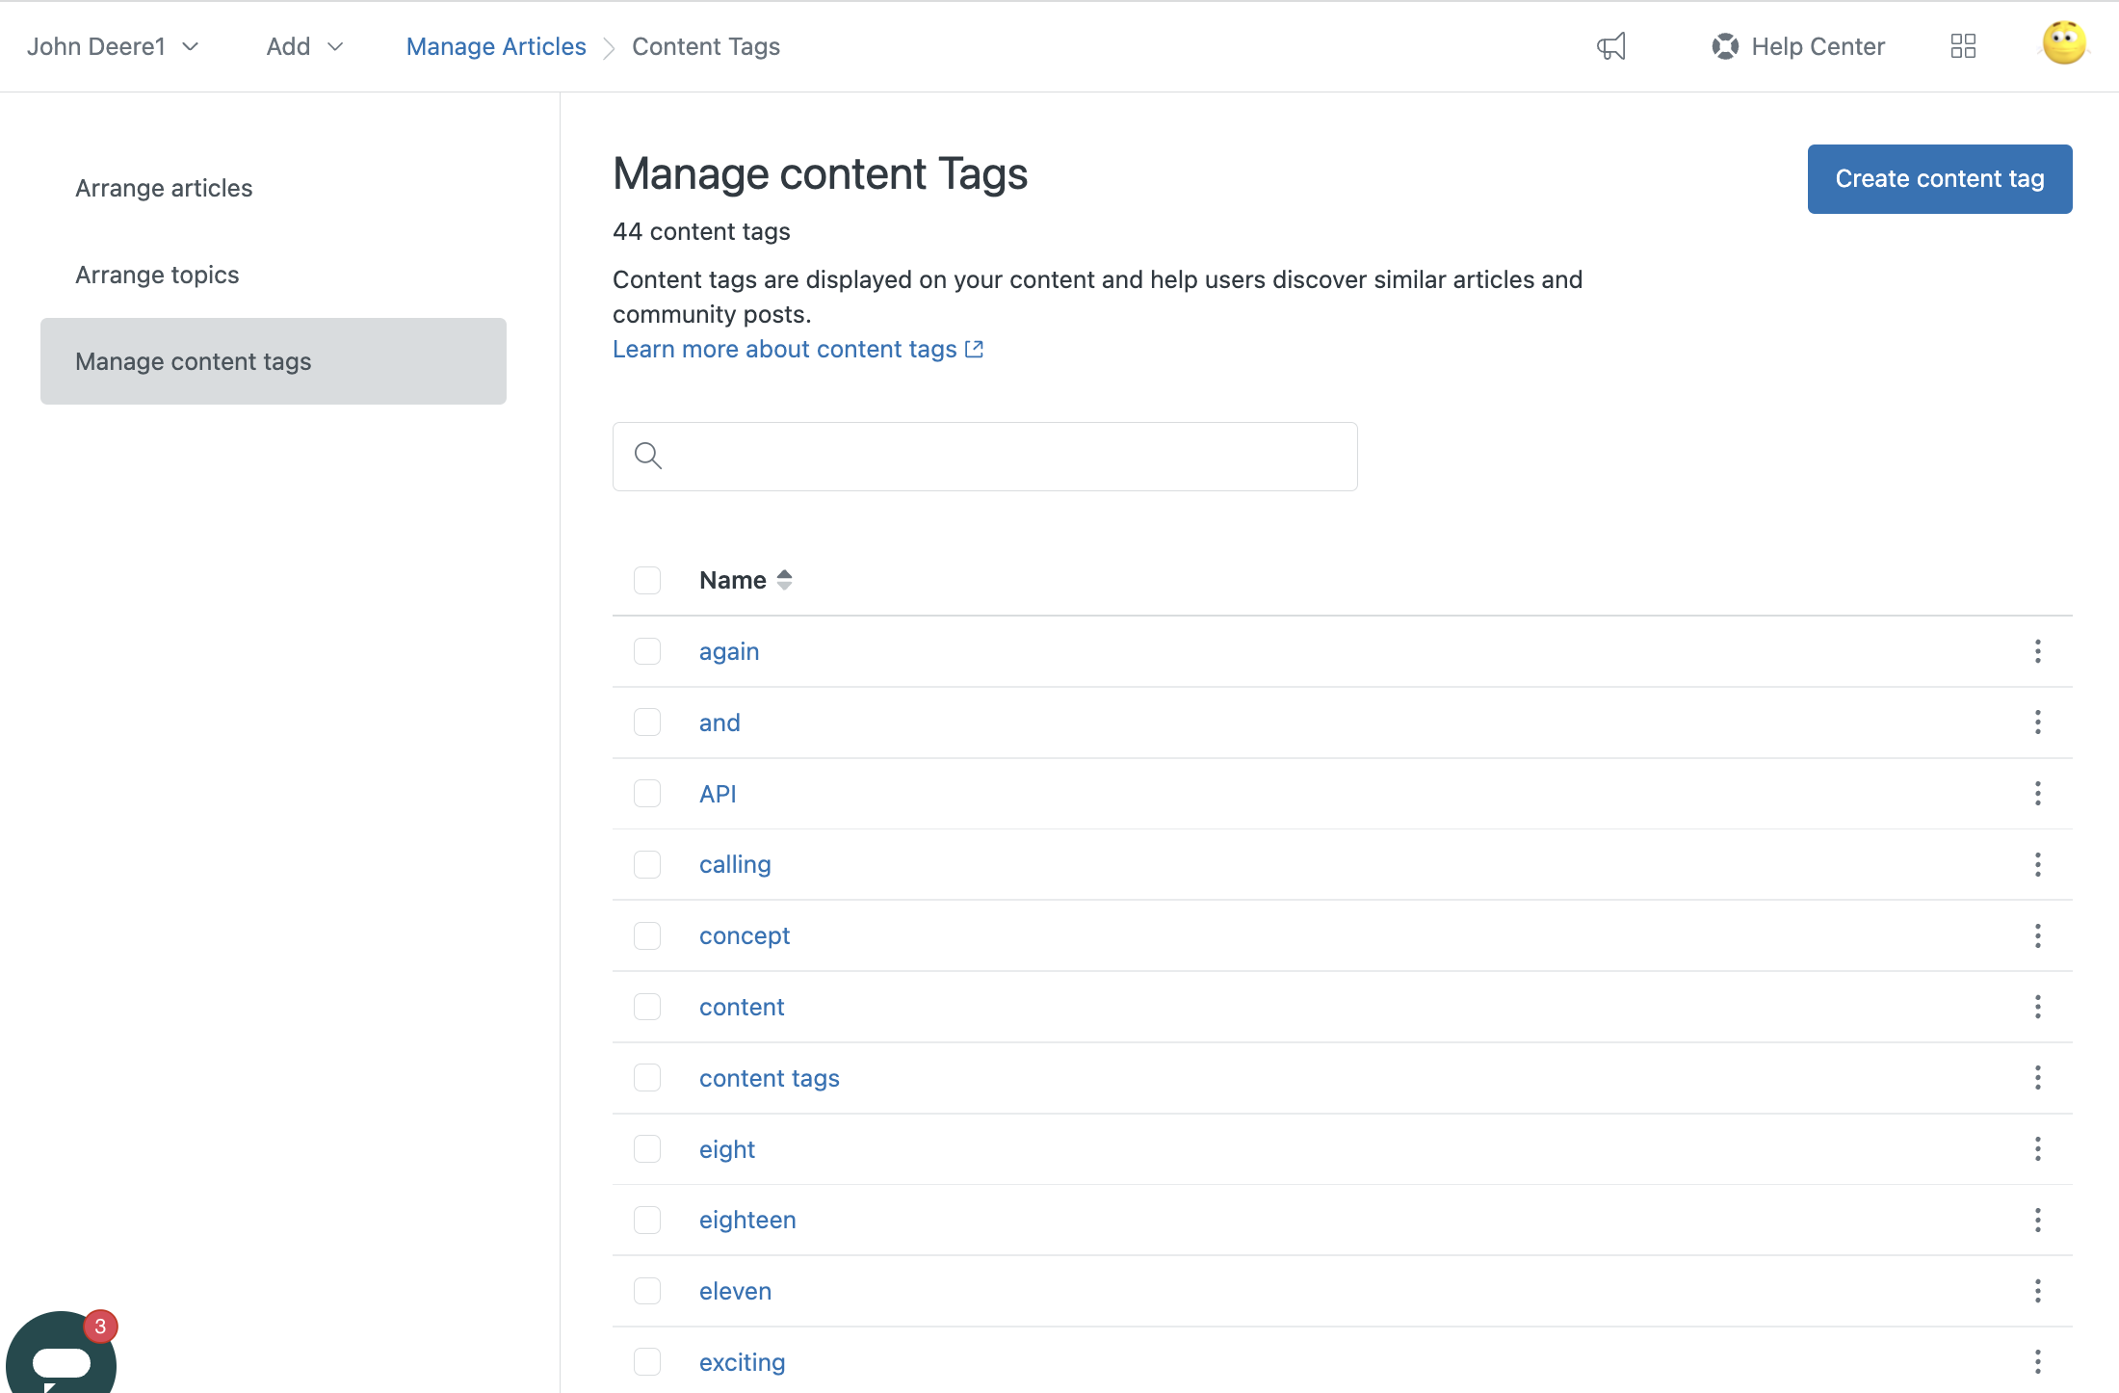Click inside the tag search field
Screen dimensions: 2119x1393
(x=984, y=456)
